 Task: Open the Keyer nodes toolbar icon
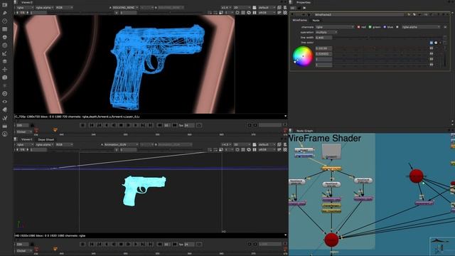tap(5, 53)
